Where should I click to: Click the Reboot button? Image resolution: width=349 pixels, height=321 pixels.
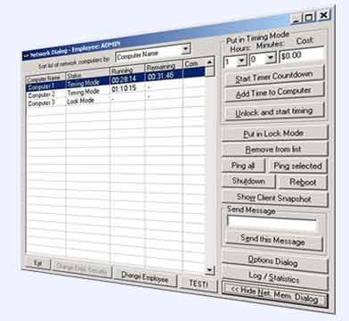point(303,182)
